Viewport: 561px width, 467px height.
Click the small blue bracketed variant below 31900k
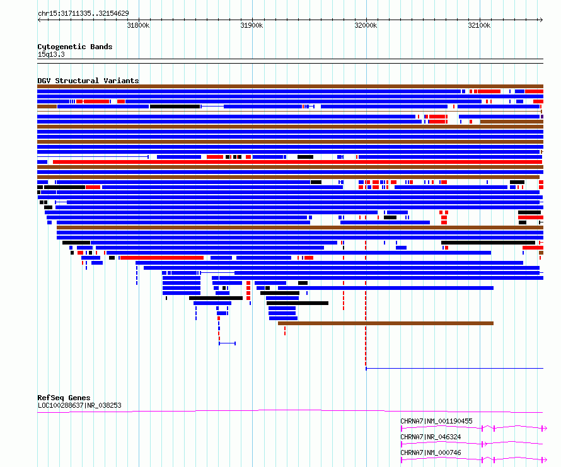pyautogui.click(x=227, y=343)
